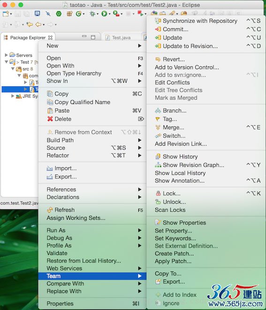266x310 pixels.
Task: Click the Branch icon in Team submenu
Action: click(158, 111)
